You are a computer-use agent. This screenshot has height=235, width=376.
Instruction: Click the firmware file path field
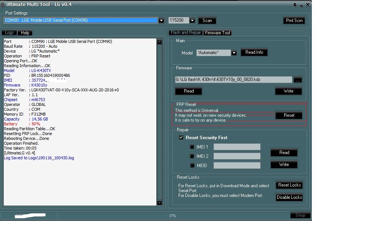click(234, 79)
